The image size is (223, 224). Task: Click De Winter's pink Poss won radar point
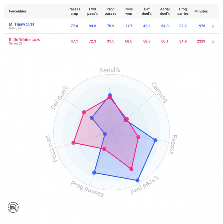tap(74, 143)
